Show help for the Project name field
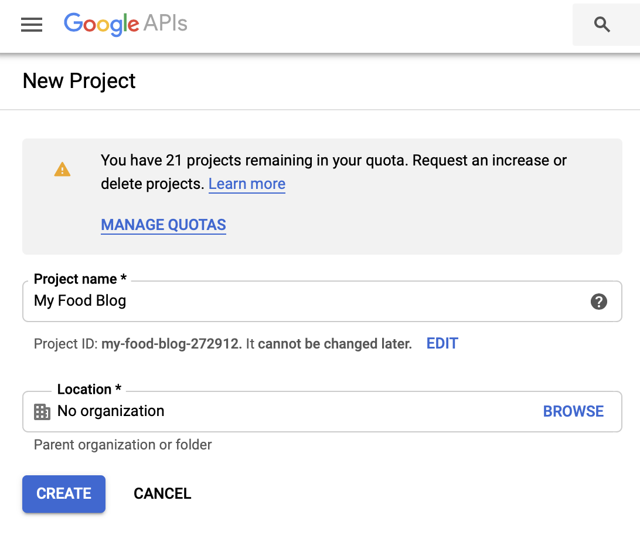 point(598,302)
